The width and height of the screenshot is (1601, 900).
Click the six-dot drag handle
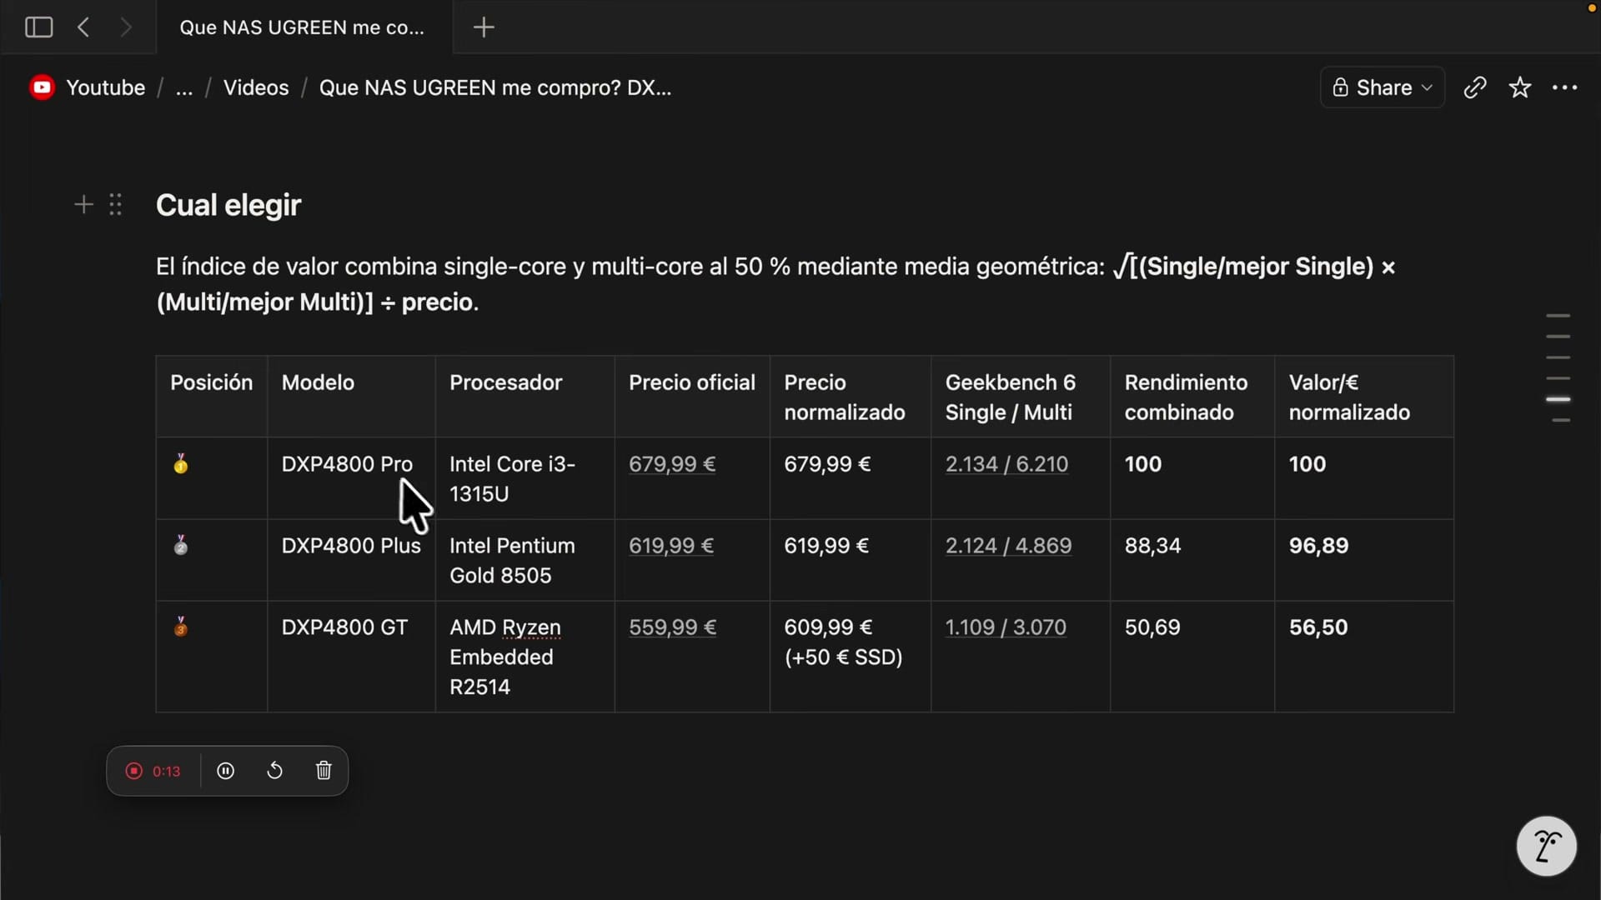pos(116,204)
